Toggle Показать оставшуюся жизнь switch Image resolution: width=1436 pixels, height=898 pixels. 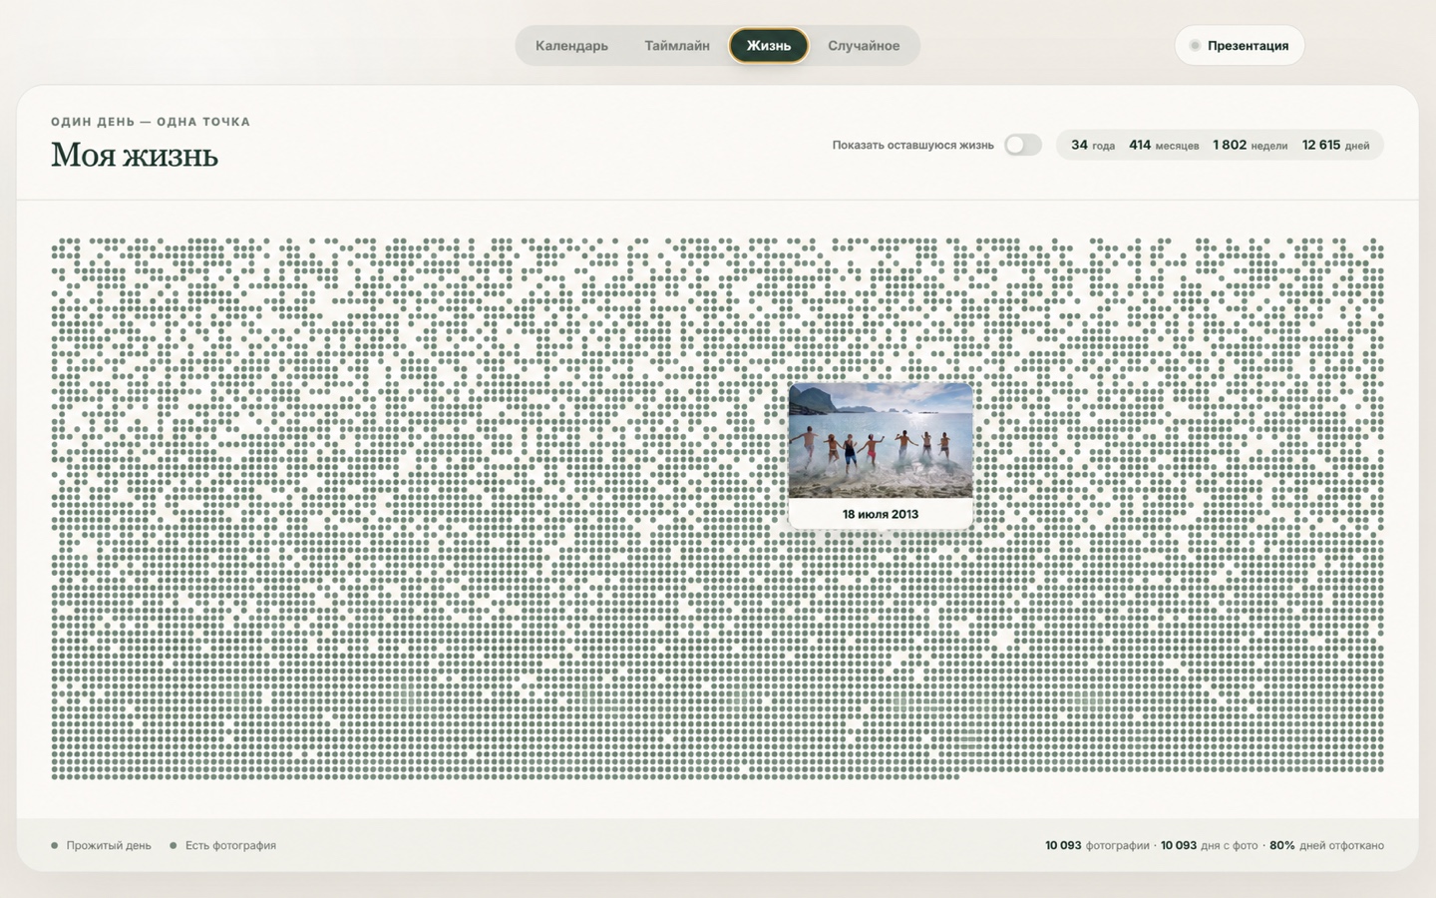click(1023, 145)
